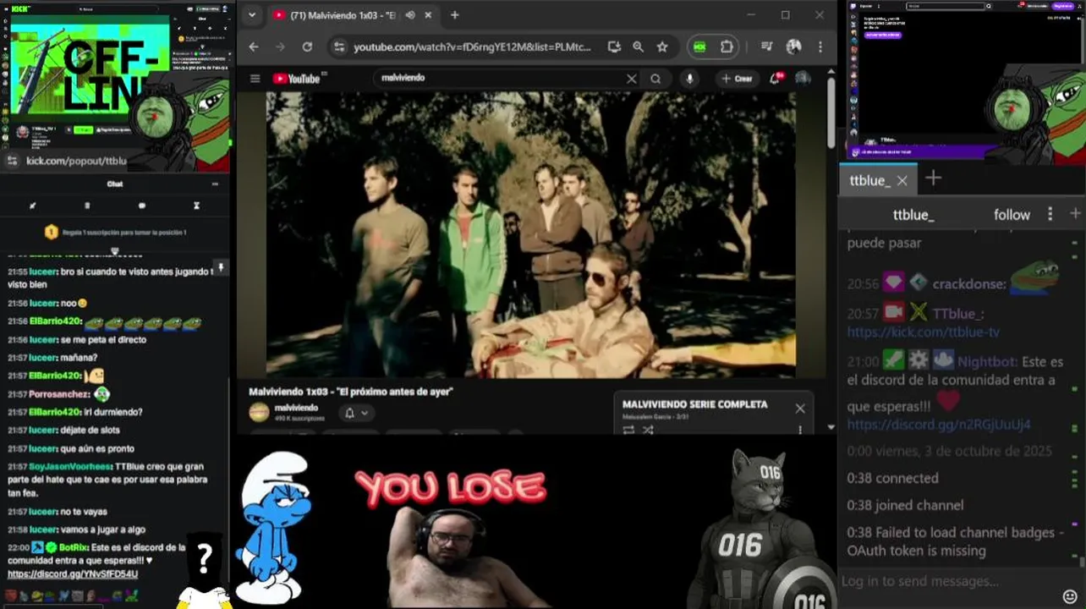The width and height of the screenshot is (1086, 609).
Task: Close the Malviviendo YouTube tab
Action: pos(429,15)
